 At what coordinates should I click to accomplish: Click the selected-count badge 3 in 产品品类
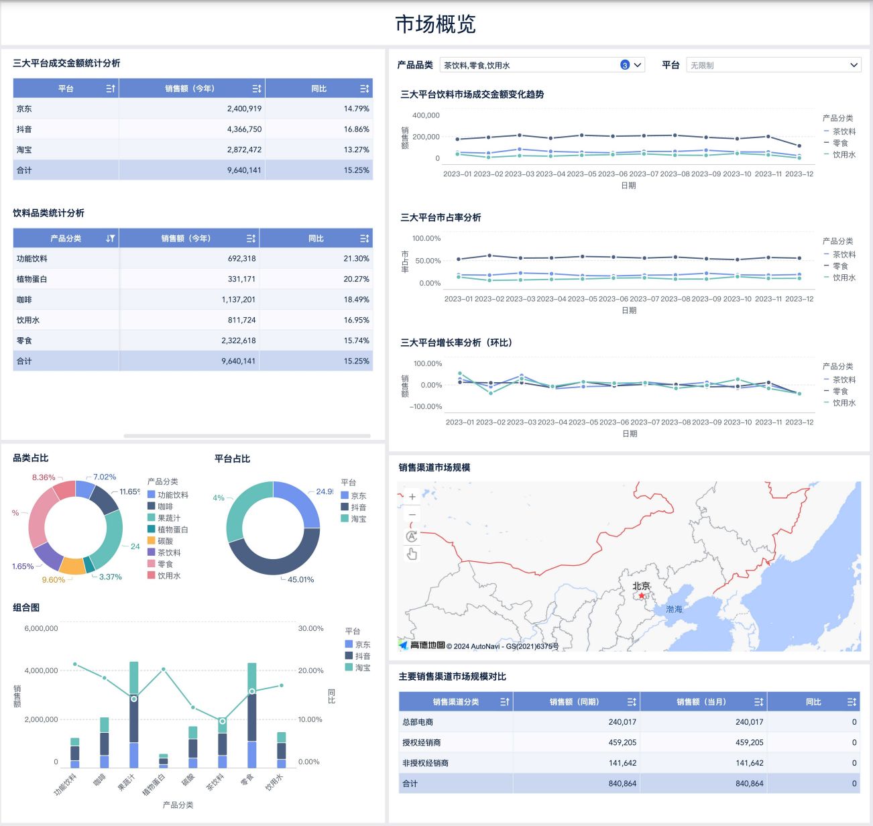click(625, 65)
